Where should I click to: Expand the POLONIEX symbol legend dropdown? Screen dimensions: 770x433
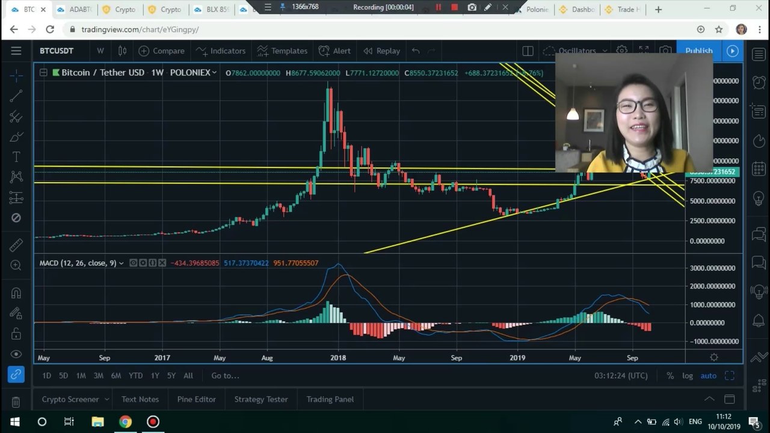coord(214,73)
